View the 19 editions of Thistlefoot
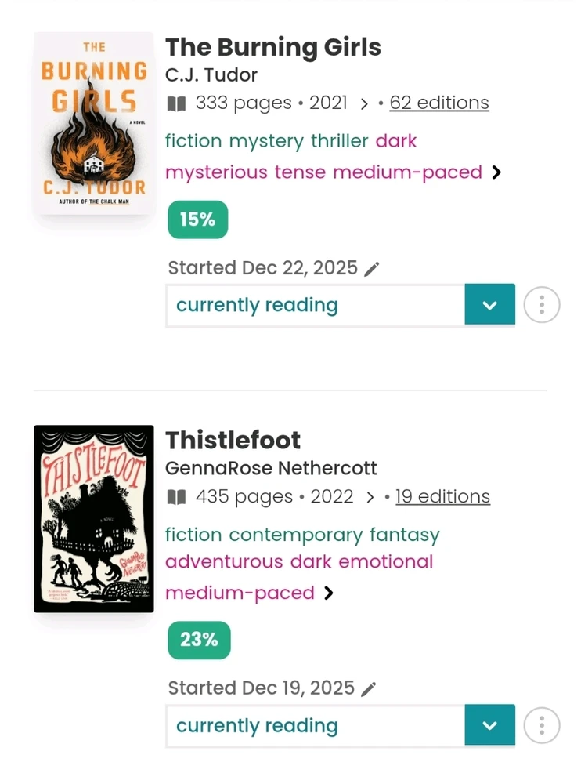This screenshot has height=784, width=581. click(x=442, y=497)
